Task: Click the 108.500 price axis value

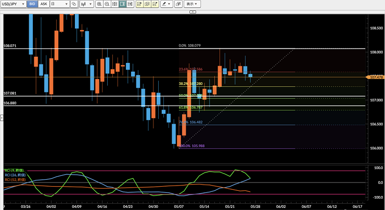Action: coord(376,28)
